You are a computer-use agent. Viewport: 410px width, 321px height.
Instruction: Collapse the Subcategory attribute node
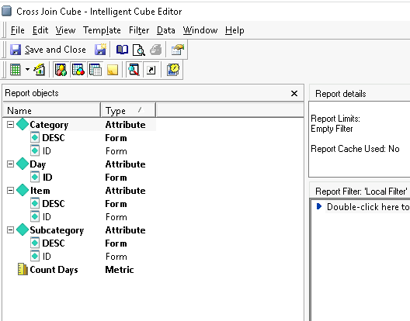(10, 230)
